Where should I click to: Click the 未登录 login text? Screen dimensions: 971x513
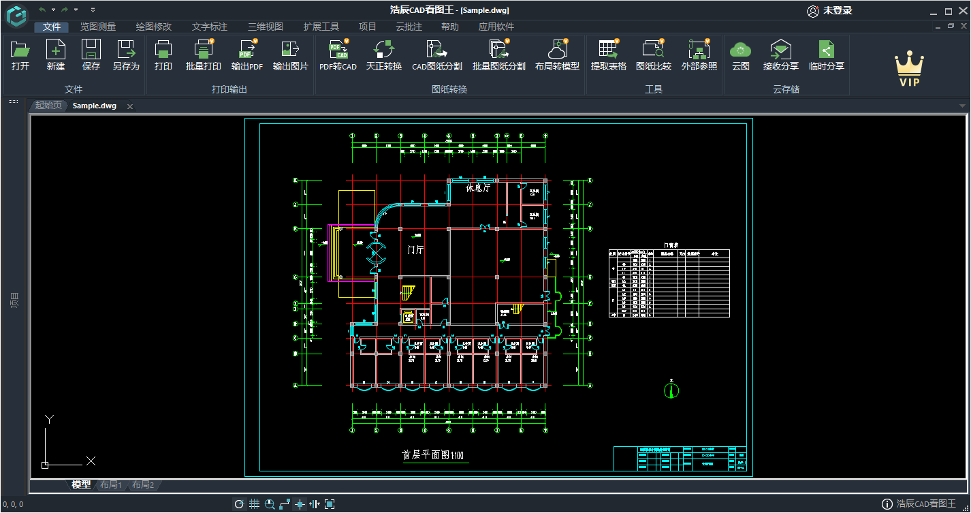[838, 11]
